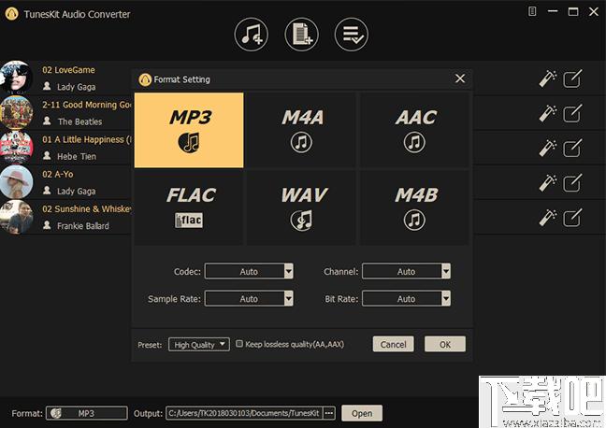Click The Beatles album thumbnail
This screenshot has width=606, height=428.
click(16, 112)
